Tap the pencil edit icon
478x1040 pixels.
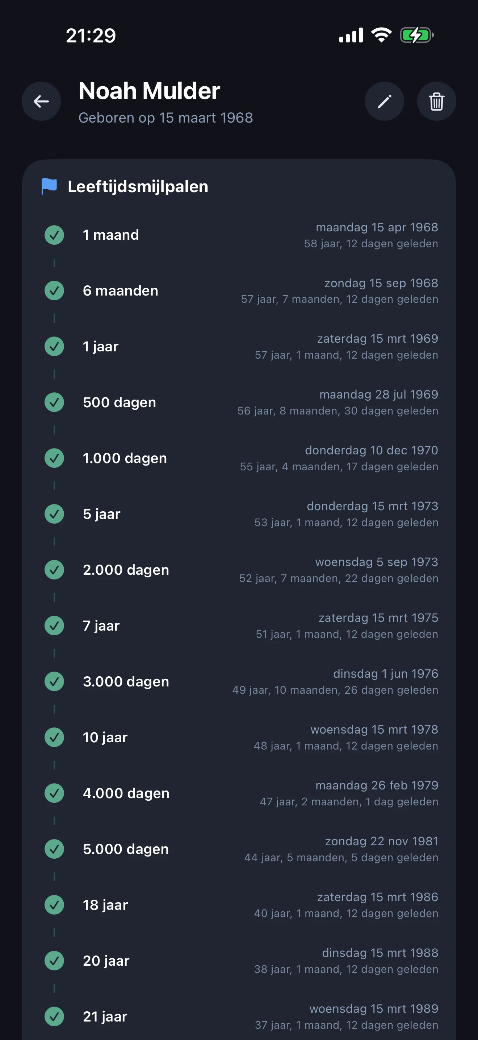click(384, 101)
